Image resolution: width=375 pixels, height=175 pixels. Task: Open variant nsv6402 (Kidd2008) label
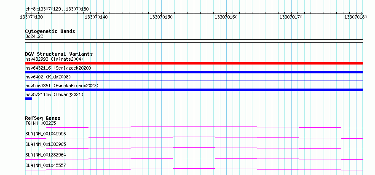click(48, 77)
